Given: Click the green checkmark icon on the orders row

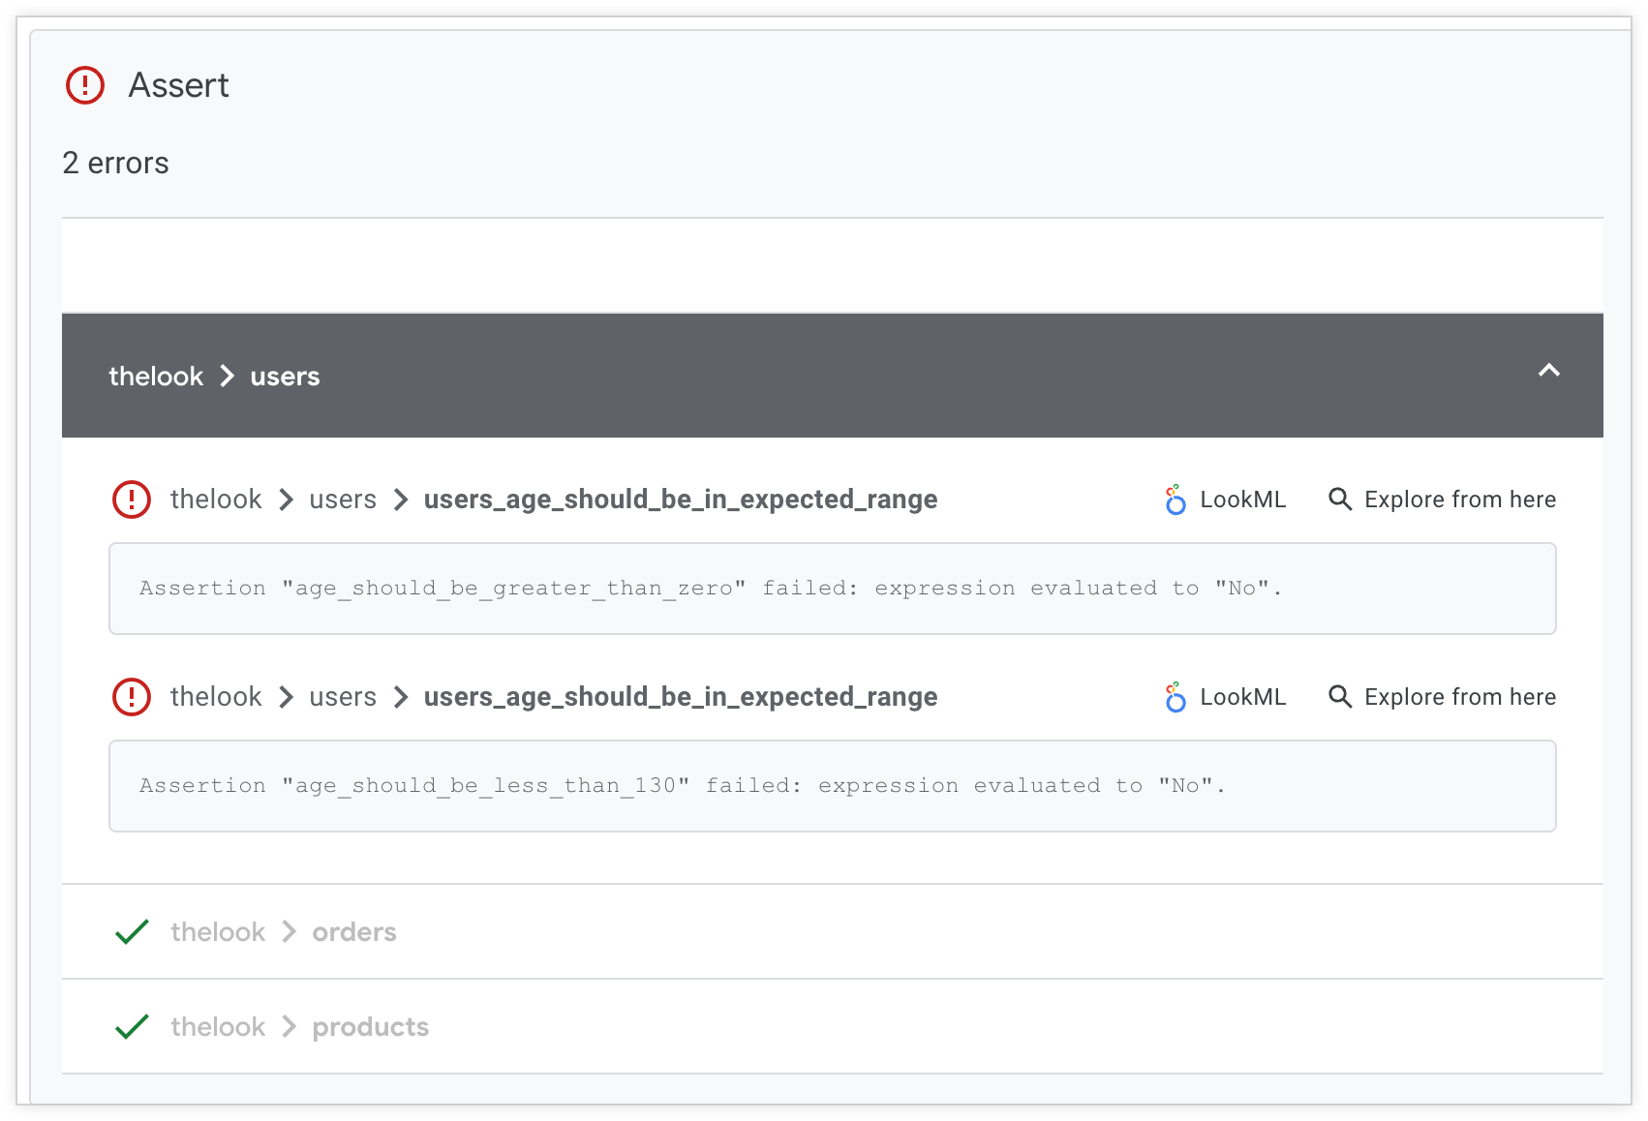Looking at the screenshot, I should [133, 931].
